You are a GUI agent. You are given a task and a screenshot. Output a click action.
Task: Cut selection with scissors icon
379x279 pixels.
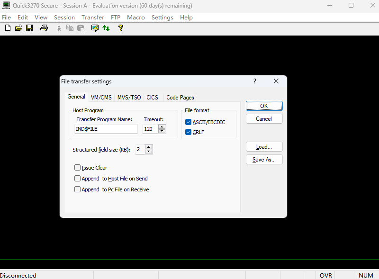59,28
